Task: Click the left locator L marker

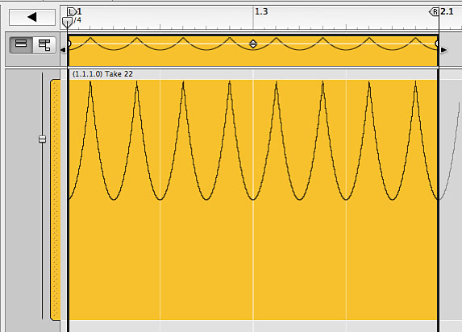Action: click(x=72, y=12)
